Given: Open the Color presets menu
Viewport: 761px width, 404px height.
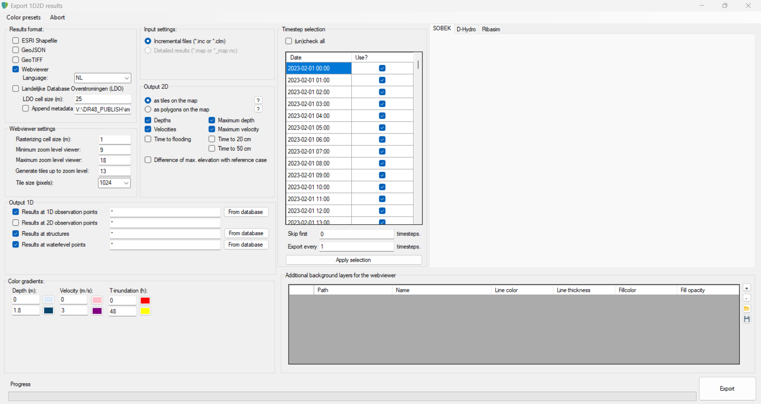Looking at the screenshot, I should [23, 17].
